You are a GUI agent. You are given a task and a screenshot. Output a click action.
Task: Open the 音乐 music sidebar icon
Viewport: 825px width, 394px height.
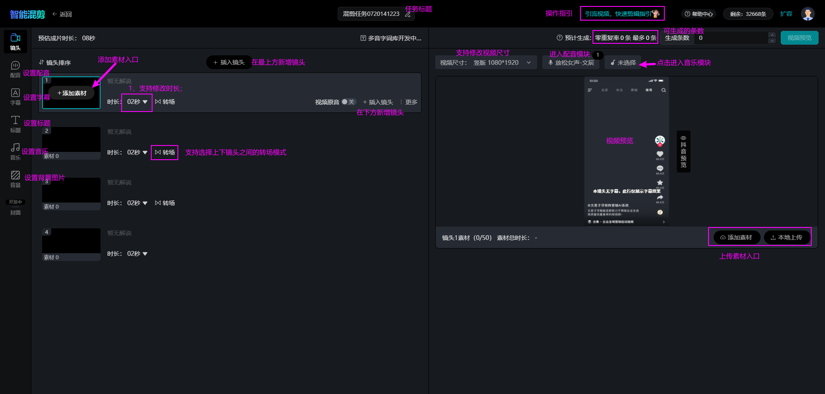[15, 151]
